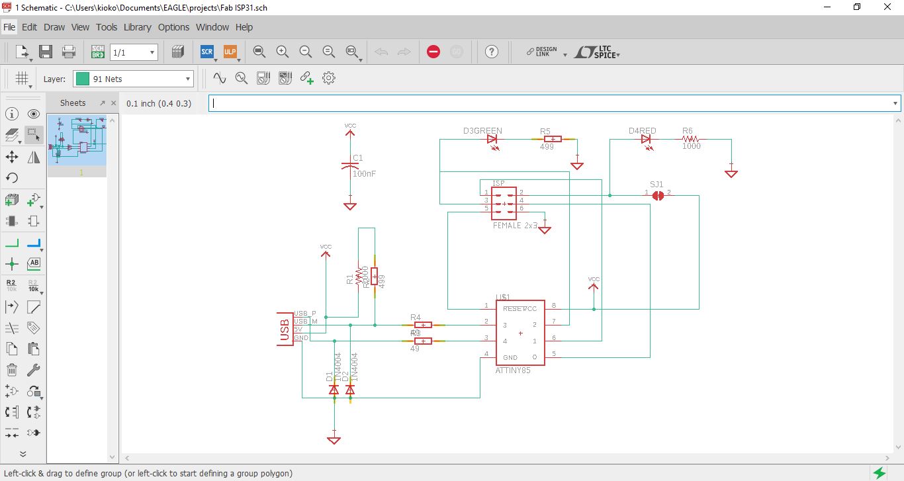The image size is (904, 481).
Task: Click Zoom to fit icon
Action: [x=259, y=52]
